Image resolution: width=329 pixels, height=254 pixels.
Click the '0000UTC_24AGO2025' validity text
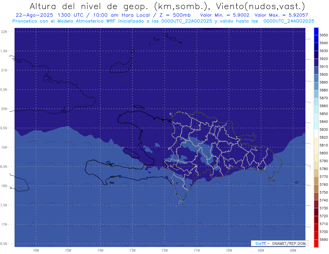(289, 21)
